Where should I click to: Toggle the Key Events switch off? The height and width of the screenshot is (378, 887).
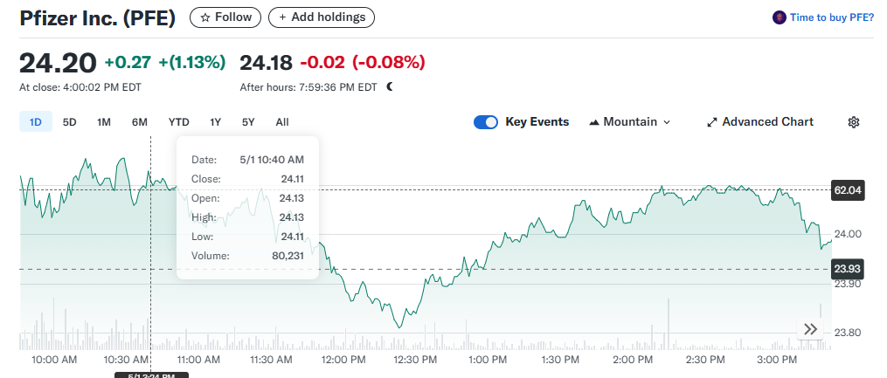[486, 122]
